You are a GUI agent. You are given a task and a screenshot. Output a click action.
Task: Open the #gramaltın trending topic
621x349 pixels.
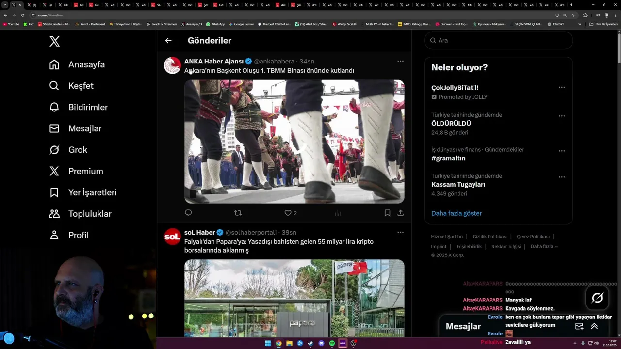pos(448,159)
